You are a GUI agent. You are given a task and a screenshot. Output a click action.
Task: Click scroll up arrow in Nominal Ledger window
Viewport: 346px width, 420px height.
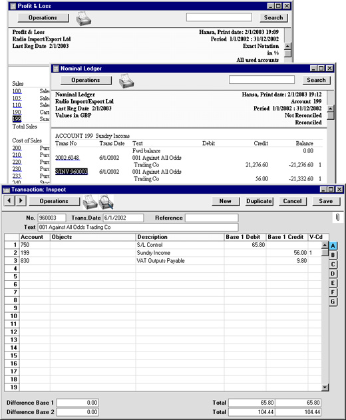pyautogui.click(x=331, y=108)
